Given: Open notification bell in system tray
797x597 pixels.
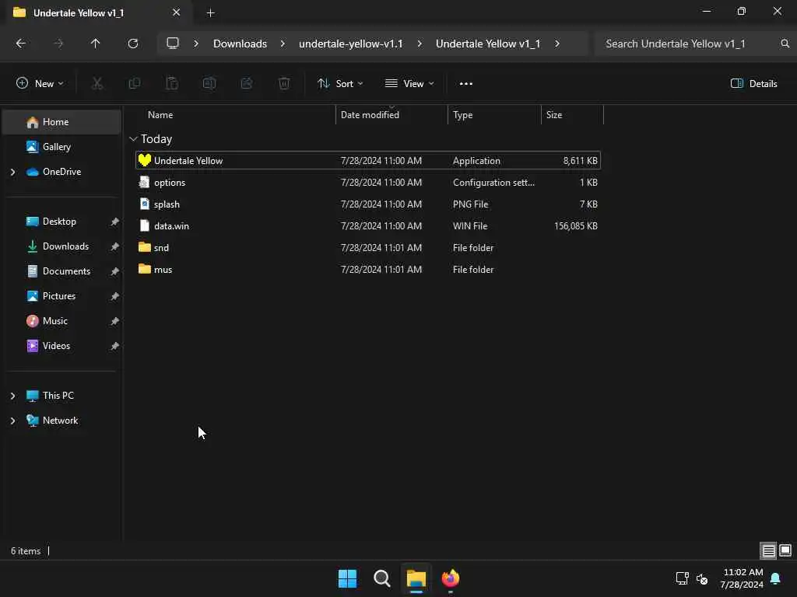Looking at the screenshot, I should 775,578.
